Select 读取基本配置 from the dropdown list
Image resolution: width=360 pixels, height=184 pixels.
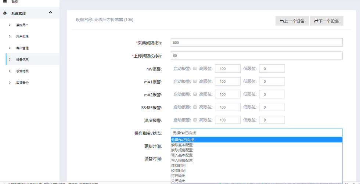tap(182, 145)
